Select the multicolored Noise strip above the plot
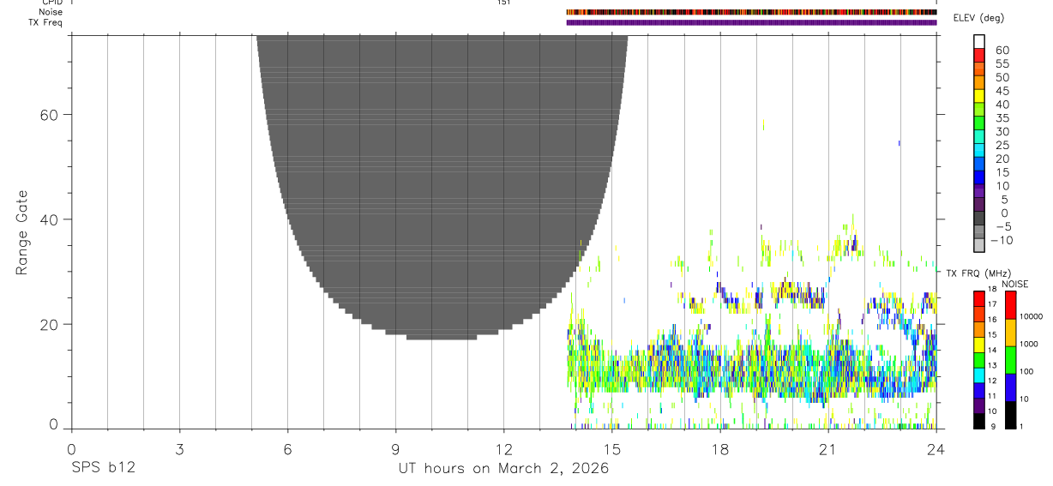This screenshot has width=1053, height=486. pos(751,13)
